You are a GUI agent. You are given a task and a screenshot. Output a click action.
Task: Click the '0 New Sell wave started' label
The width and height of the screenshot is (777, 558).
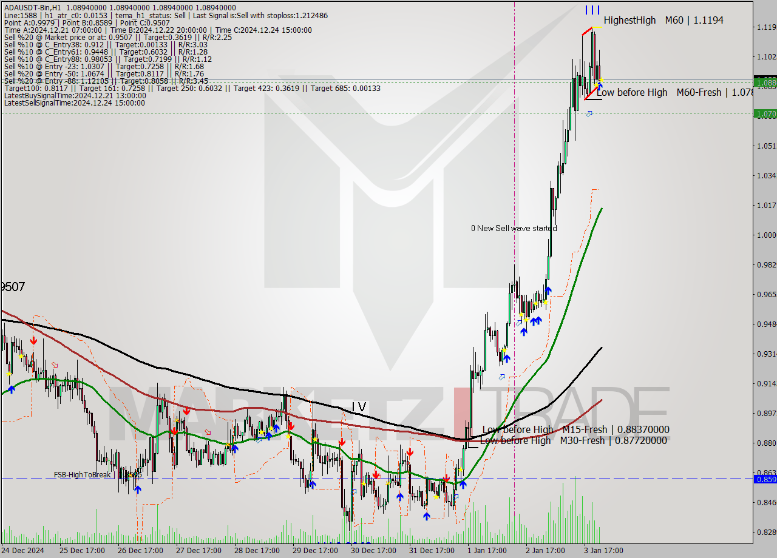coord(514,228)
